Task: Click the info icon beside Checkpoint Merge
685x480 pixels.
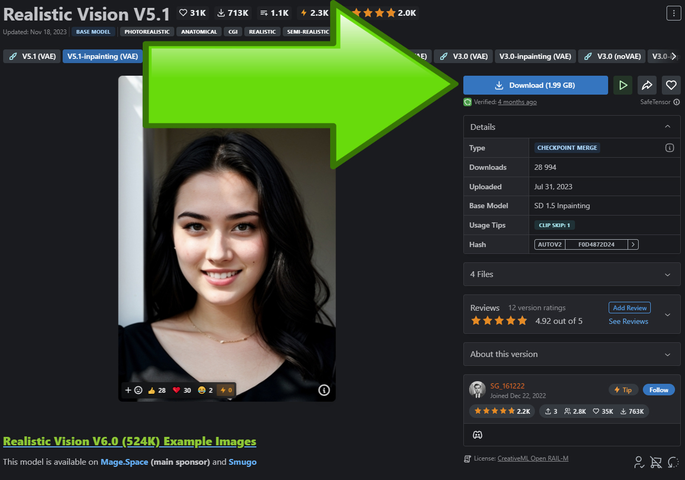Action: (x=669, y=148)
